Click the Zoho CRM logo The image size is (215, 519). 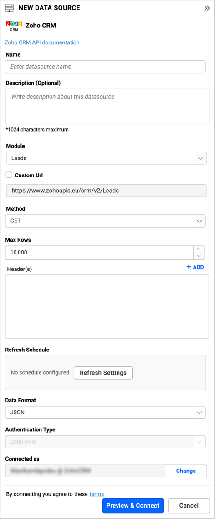coord(14,26)
